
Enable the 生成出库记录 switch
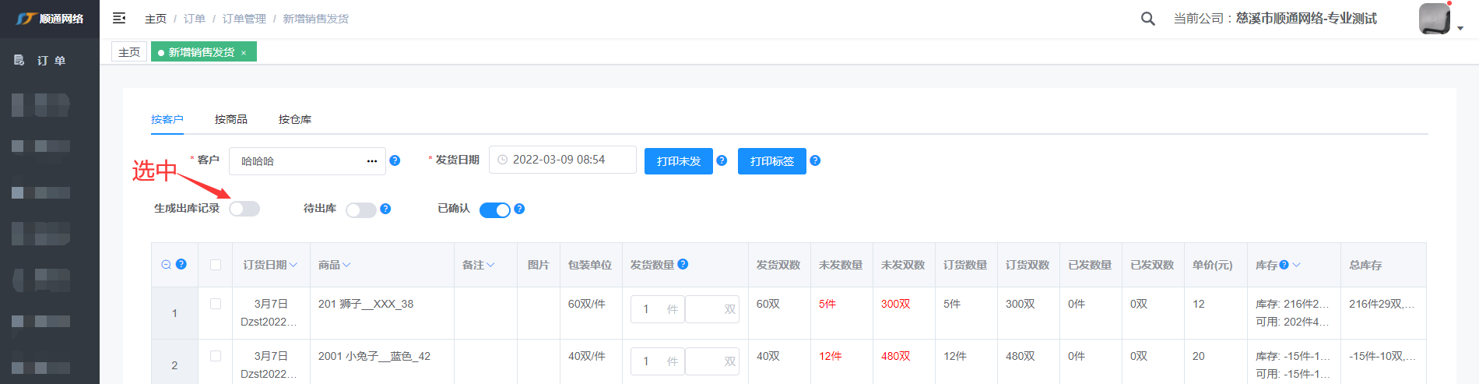244,209
